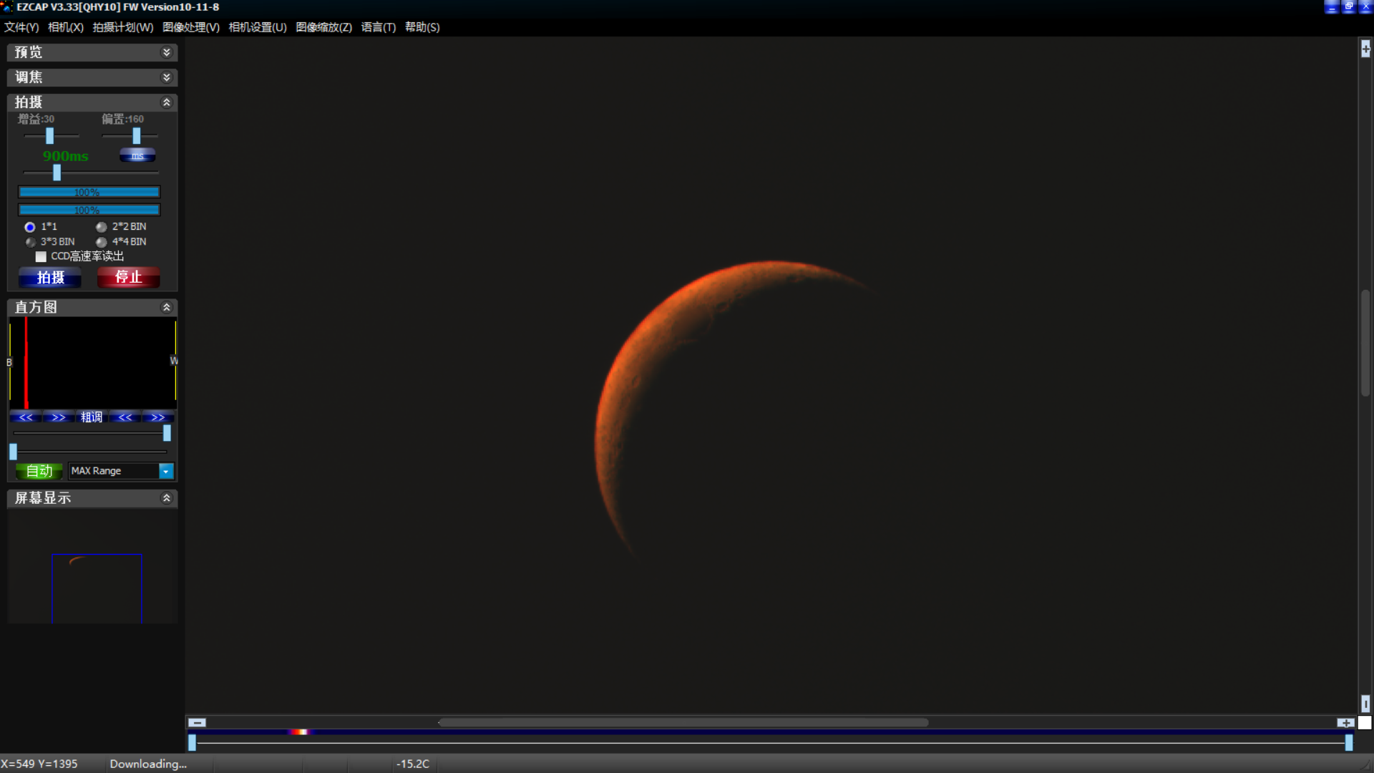Open the 相机设置(U) camera settings menu
This screenshot has width=1374, height=773.
point(257,27)
